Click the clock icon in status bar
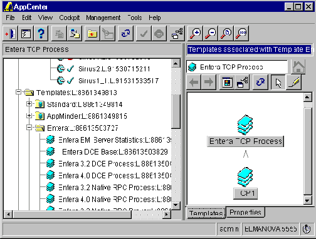316x239 pixels. (307, 229)
